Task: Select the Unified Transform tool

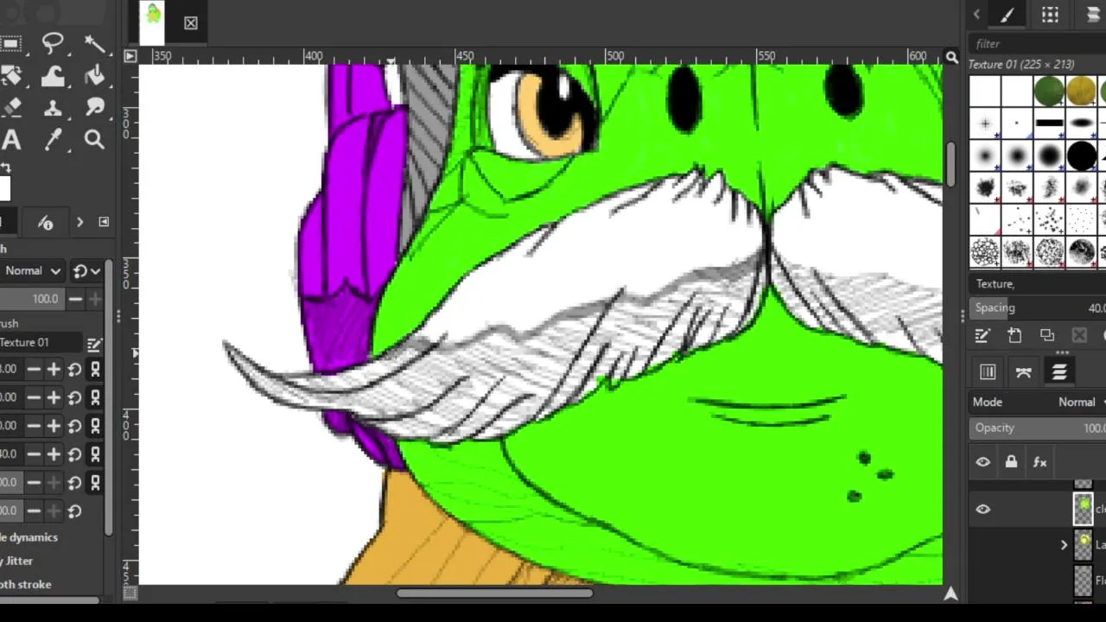Action: [x=11, y=76]
